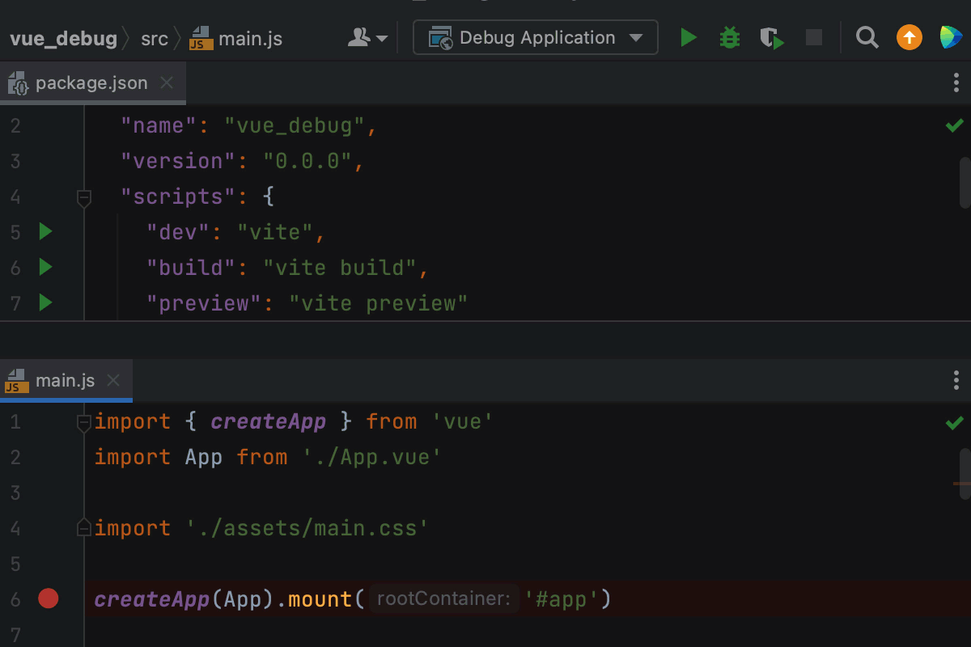Open main.js tab options menu
971x647 pixels.
coord(956,380)
